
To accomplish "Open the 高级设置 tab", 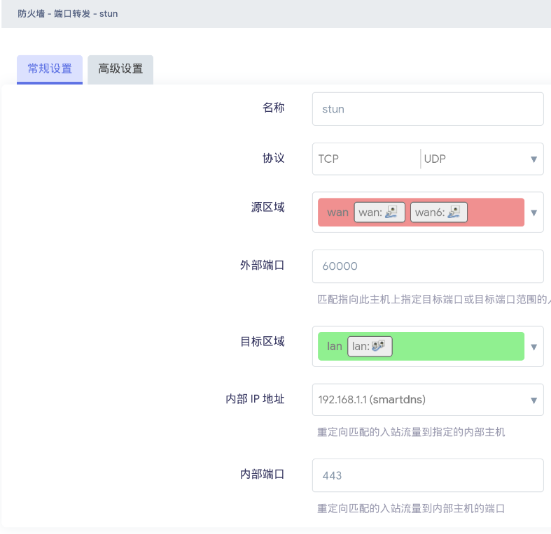I will click(120, 68).
